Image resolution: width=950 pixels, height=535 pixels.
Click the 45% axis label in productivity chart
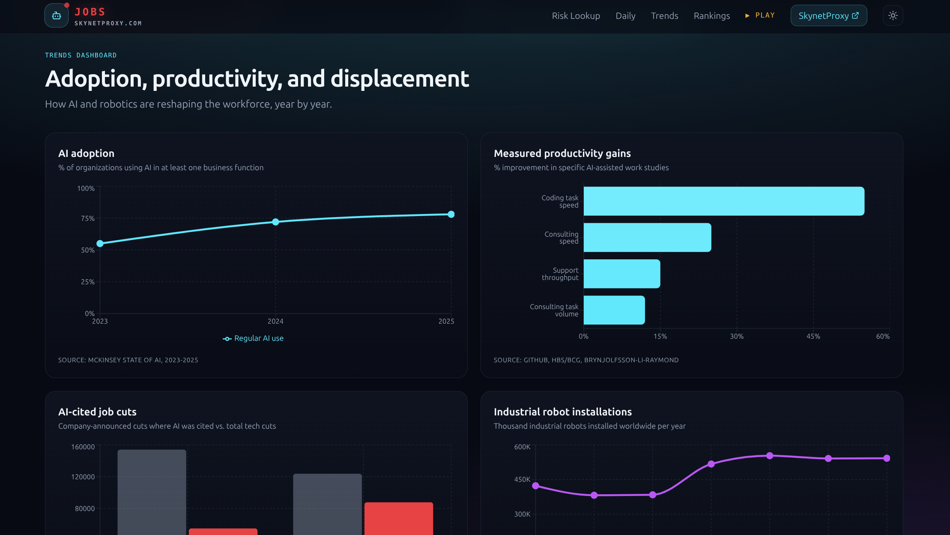813,337
